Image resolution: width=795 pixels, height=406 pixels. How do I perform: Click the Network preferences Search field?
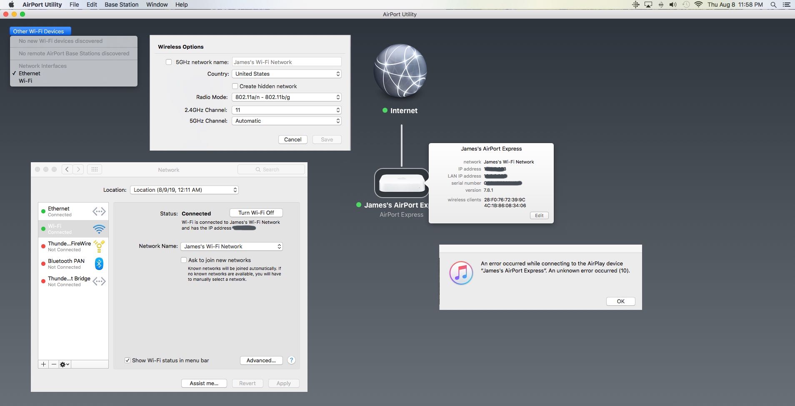(271, 169)
